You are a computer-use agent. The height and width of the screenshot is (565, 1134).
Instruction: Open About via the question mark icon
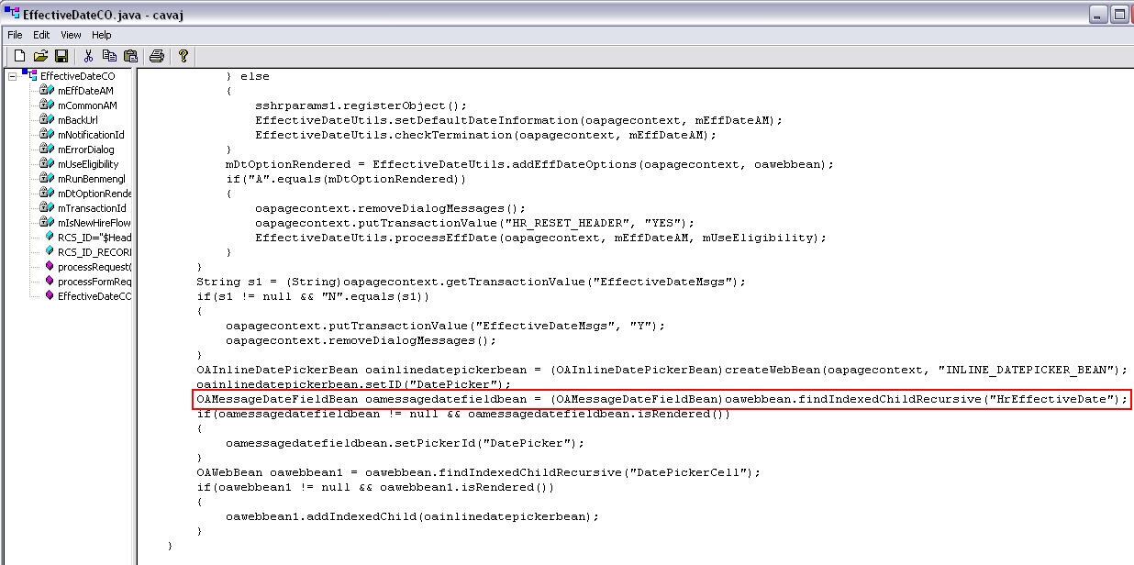click(183, 56)
